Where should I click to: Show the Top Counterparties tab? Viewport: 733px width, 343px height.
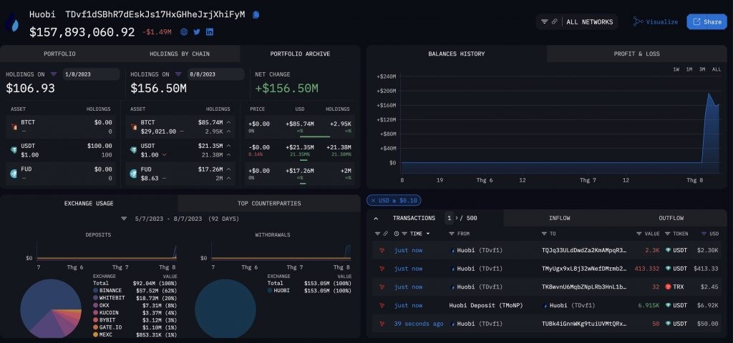pyautogui.click(x=269, y=204)
